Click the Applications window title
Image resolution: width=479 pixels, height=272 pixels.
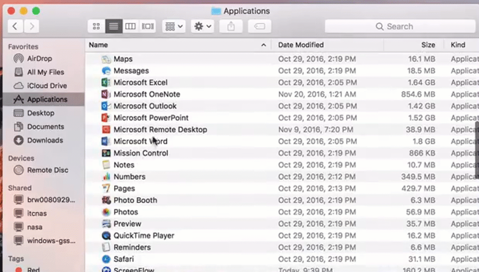pos(246,11)
